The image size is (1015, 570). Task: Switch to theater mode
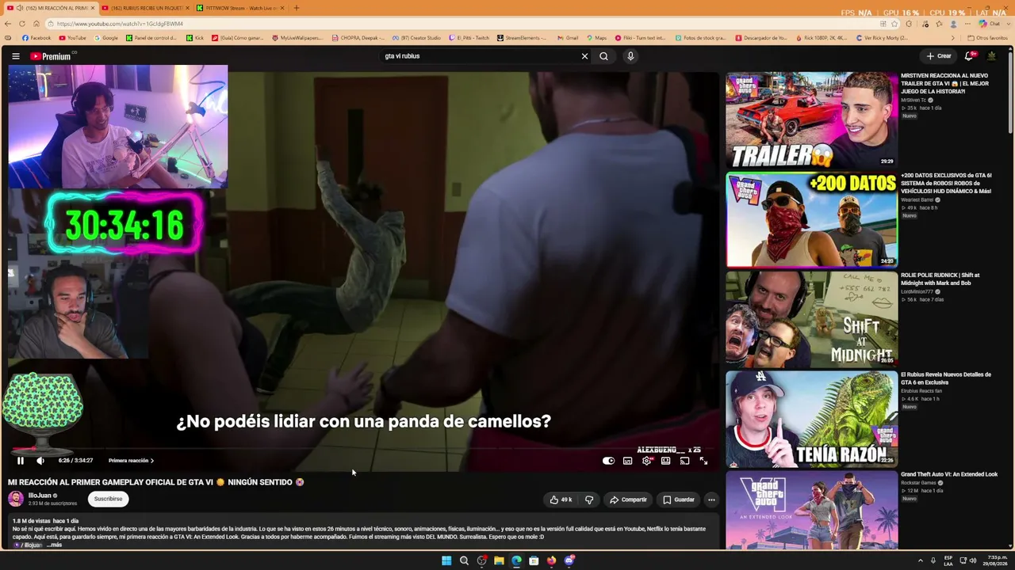(665, 461)
